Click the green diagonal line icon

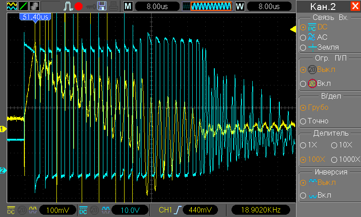(x=23, y=6)
